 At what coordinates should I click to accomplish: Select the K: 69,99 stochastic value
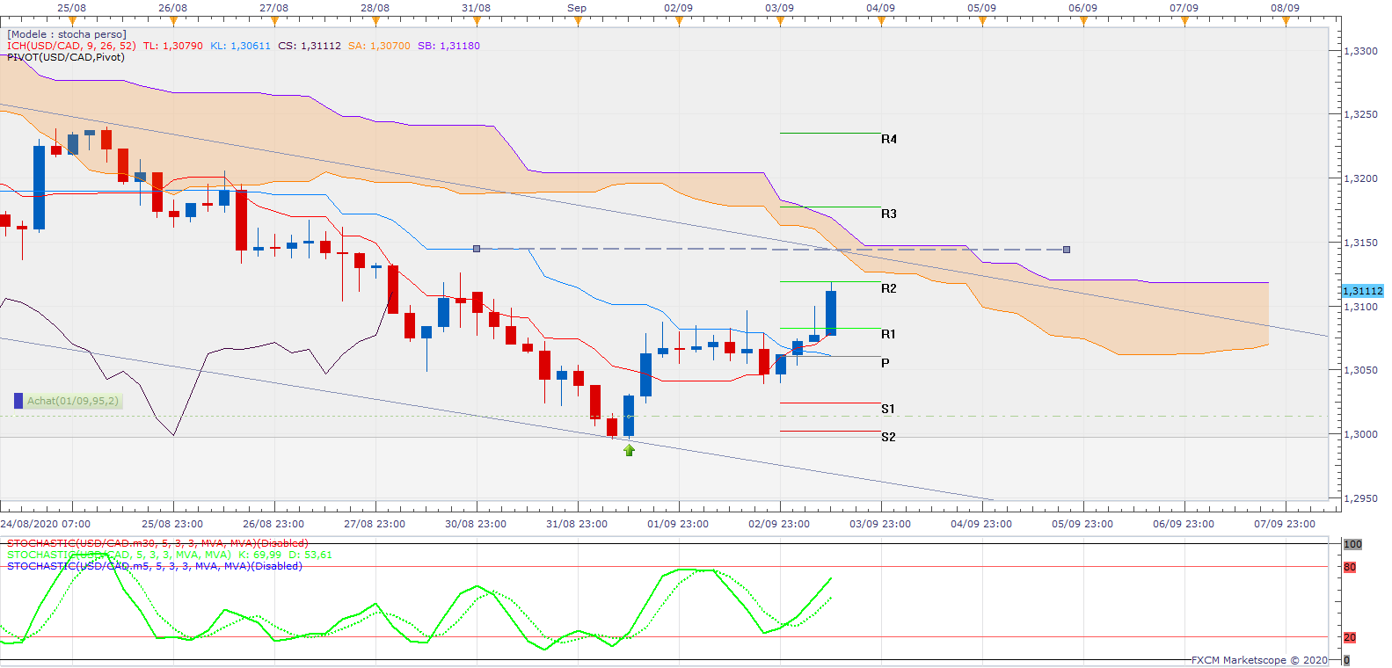pyautogui.click(x=260, y=555)
